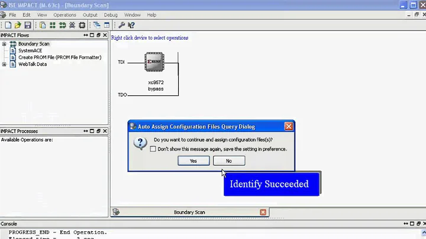426x239 pixels.
Task: Select the Boundary Scan bottom tab
Action: (x=189, y=212)
